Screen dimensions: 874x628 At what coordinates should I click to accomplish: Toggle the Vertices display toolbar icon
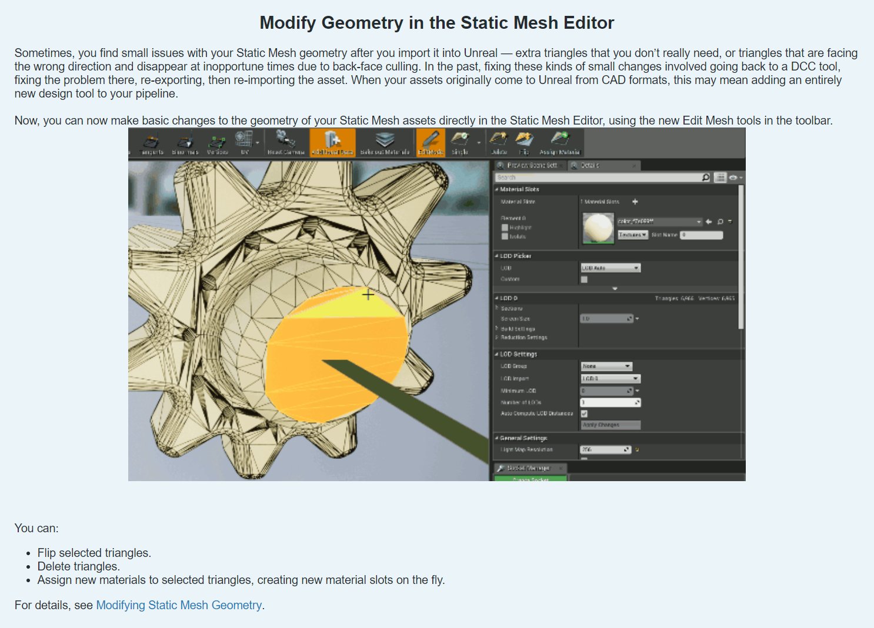pos(217,144)
